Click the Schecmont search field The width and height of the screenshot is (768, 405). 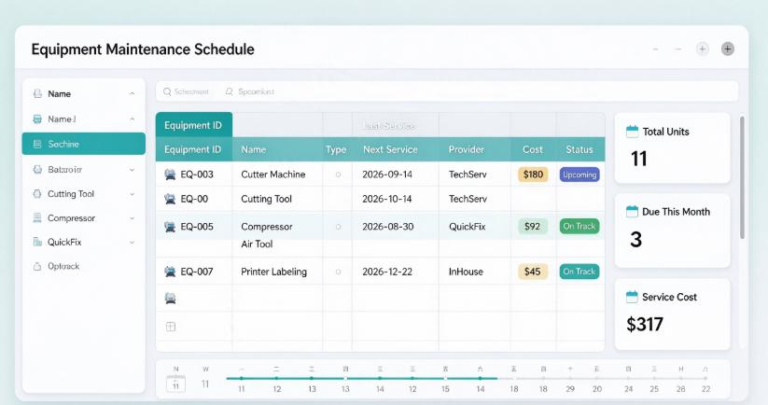[186, 91]
